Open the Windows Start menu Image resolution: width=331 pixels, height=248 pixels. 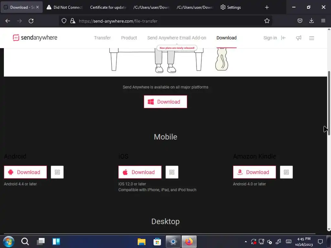pyautogui.click(x=9, y=242)
